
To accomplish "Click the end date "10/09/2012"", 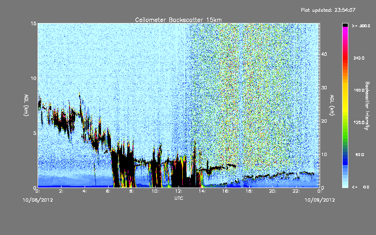I will [320, 200].
